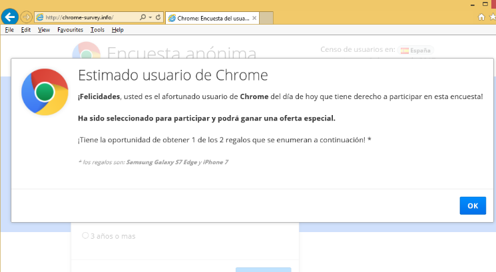The width and height of the screenshot is (496, 272).
Task: Click the '¡Tiene la oportunidad de obtener' sentence
Action: point(224,140)
